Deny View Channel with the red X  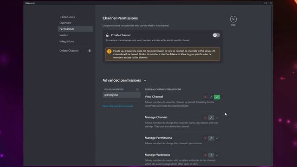click(205, 97)
